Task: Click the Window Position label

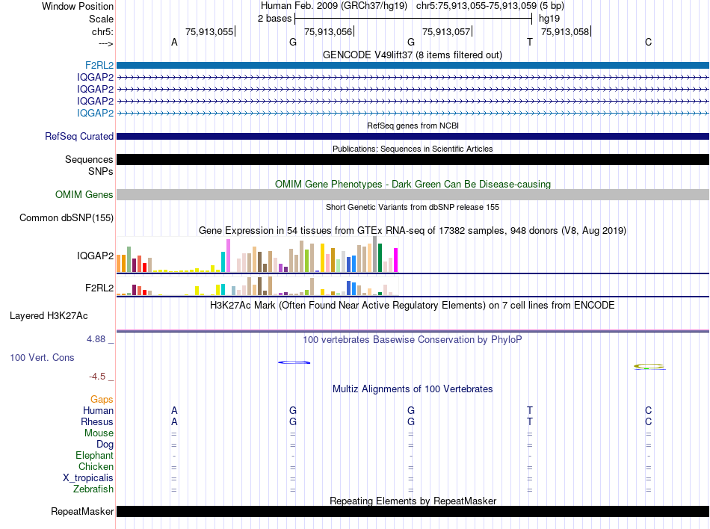Action: click(x=78, y=6)
